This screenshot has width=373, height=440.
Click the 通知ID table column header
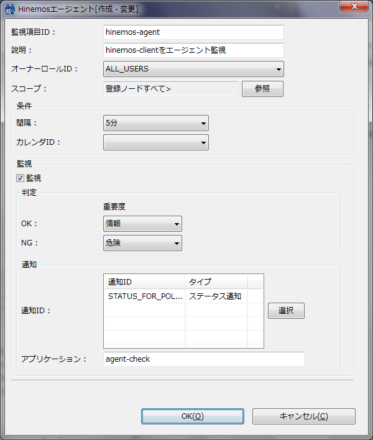(145, 282)
